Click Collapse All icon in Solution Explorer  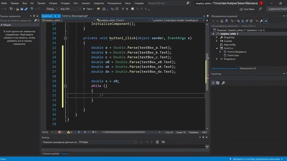(x=247, y=21)
